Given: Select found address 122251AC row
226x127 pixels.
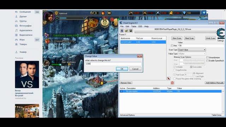Looking at the screenshot, I should [x=143, y=42].
